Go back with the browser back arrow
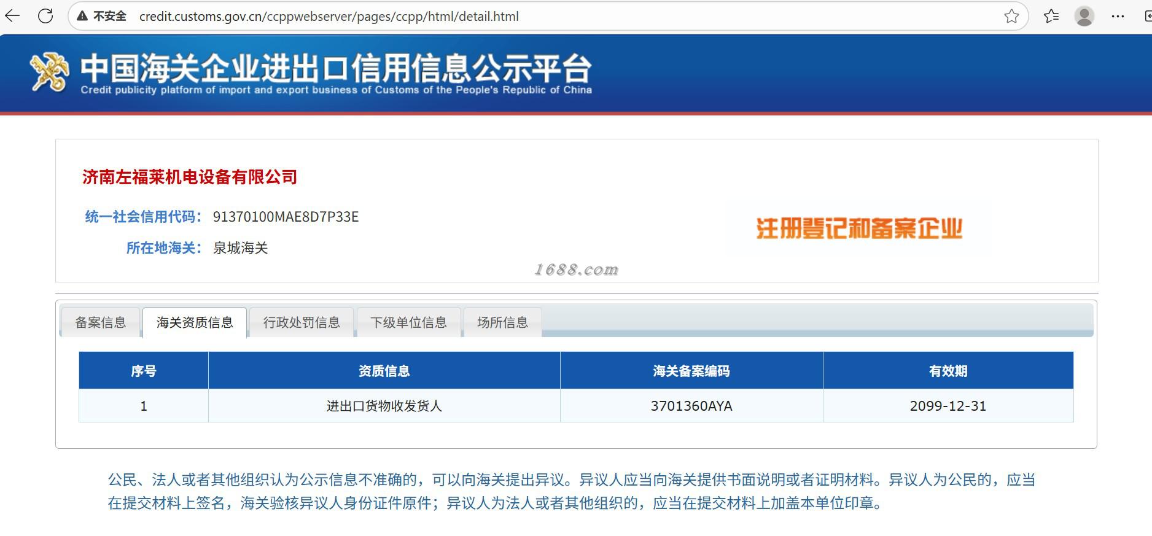 pyautogui.click(x=13, y=16)
